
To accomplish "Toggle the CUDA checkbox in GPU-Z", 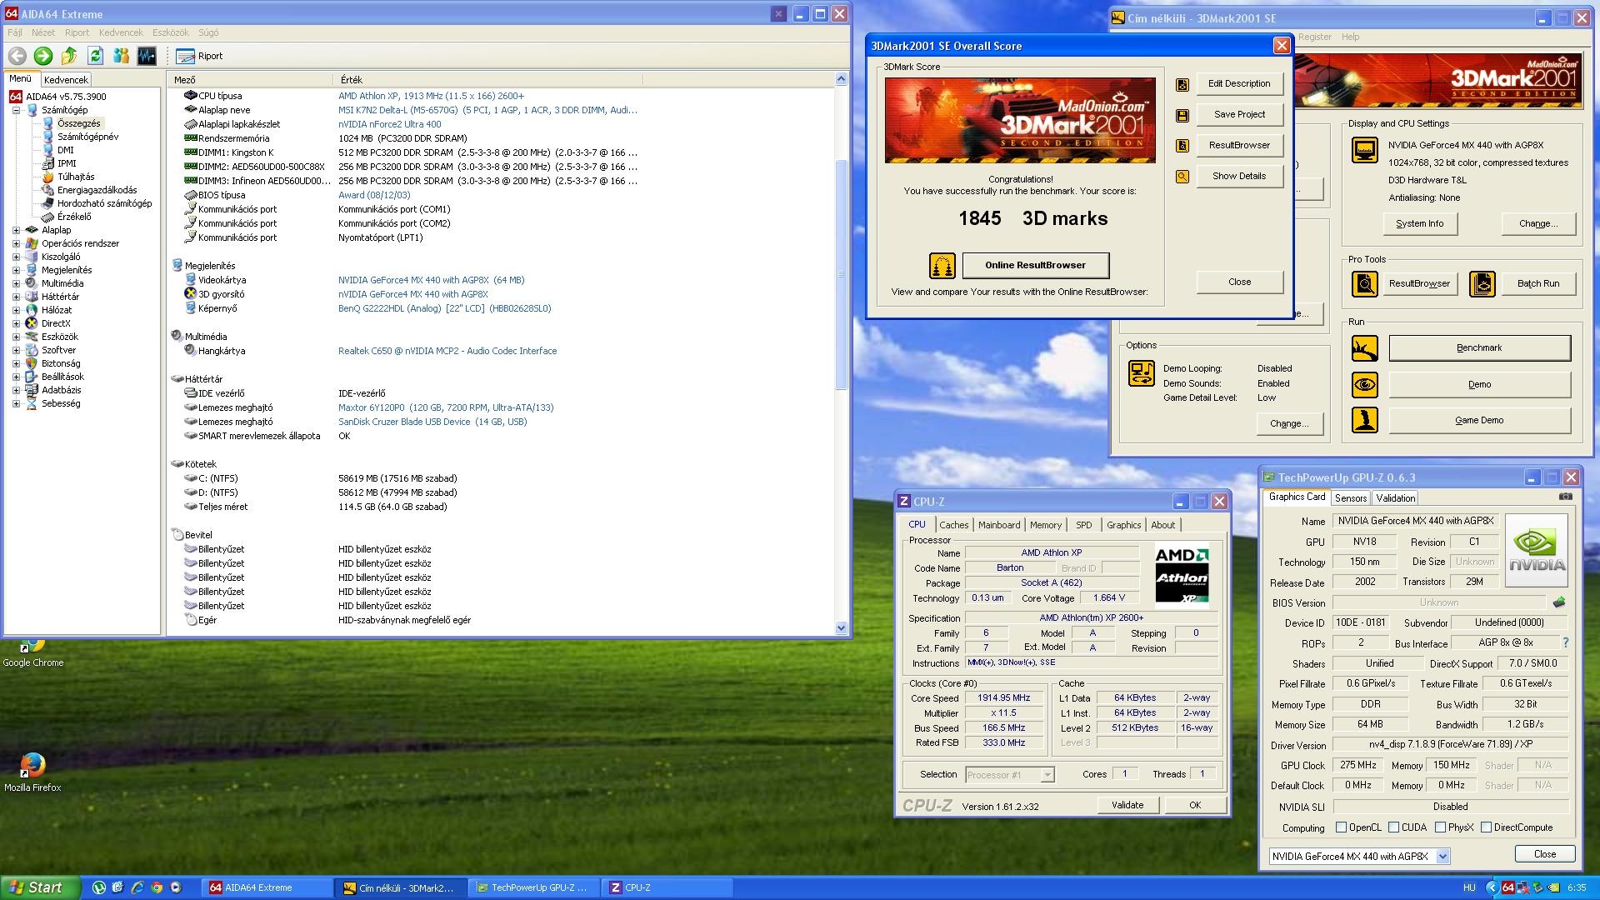I will pyautogui.click(x=1393, y=827).
